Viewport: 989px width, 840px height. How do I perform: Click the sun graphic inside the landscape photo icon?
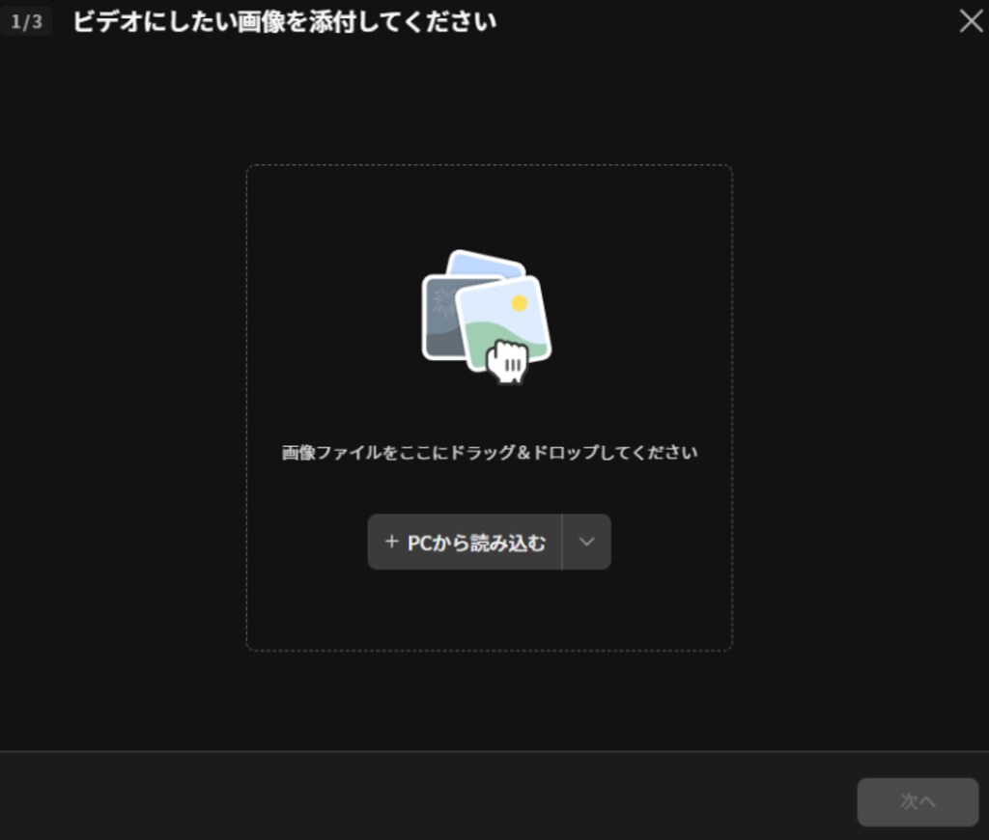(518, 302)
